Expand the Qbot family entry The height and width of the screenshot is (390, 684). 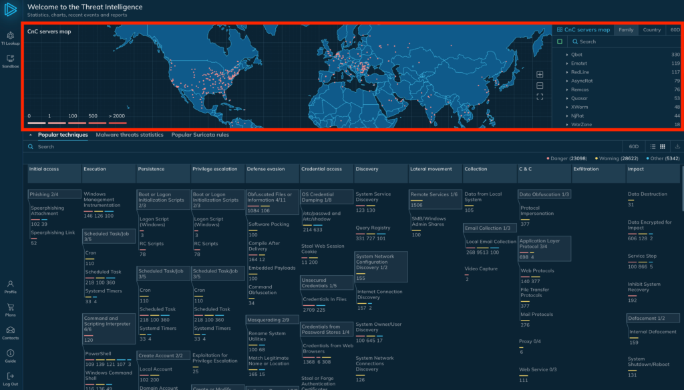click(x=567, y=55)
